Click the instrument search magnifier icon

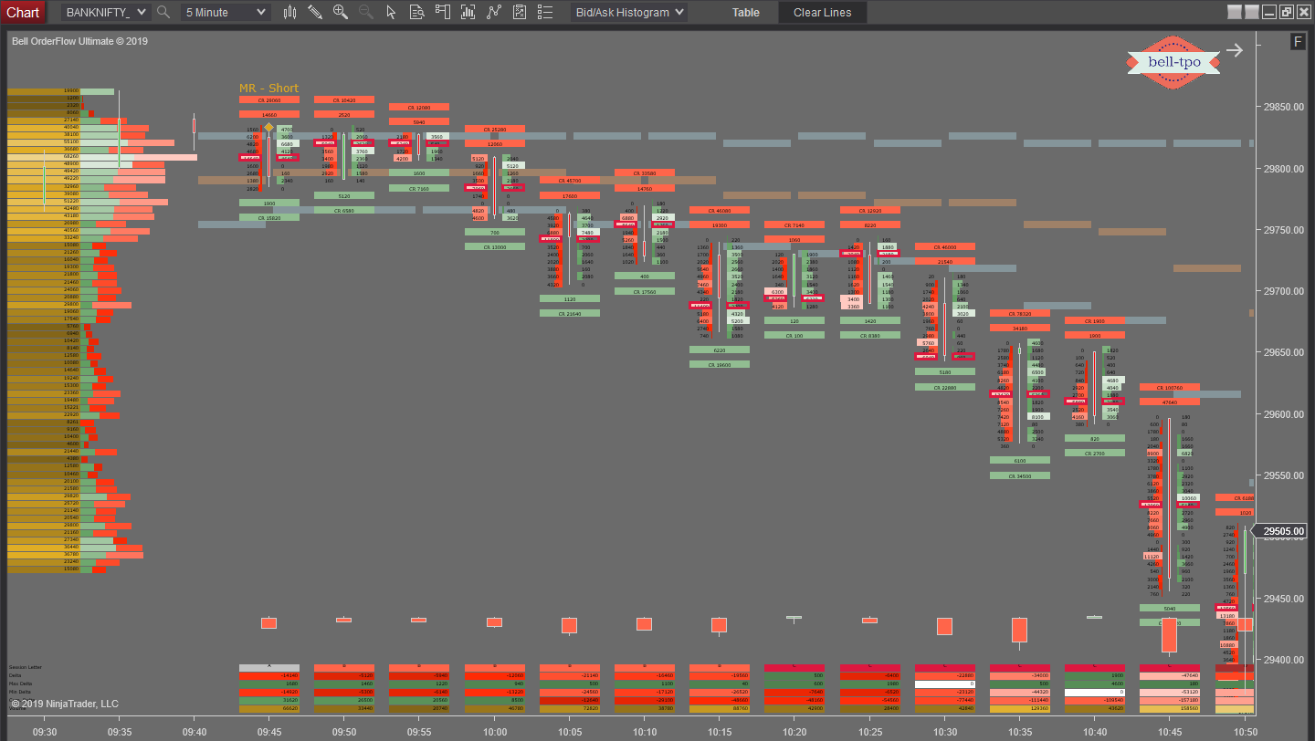click(x=163, y=13)
